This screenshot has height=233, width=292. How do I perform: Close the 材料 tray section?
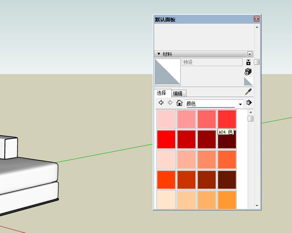coord(250,54)
